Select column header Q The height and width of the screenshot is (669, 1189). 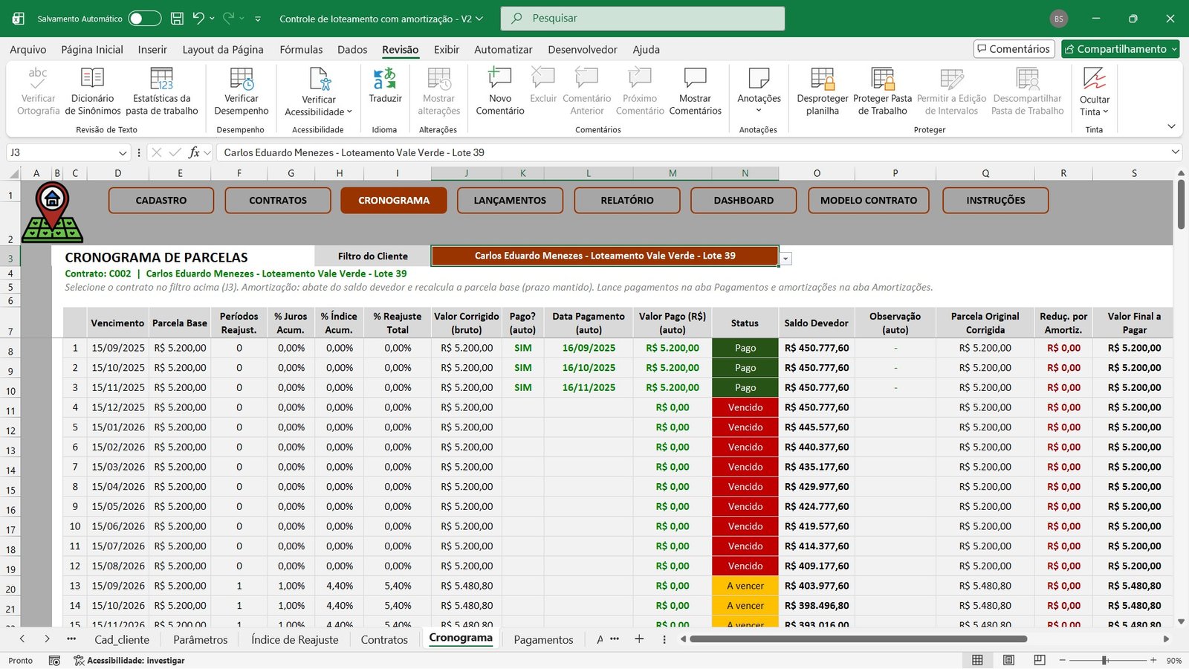coord(985,173)
